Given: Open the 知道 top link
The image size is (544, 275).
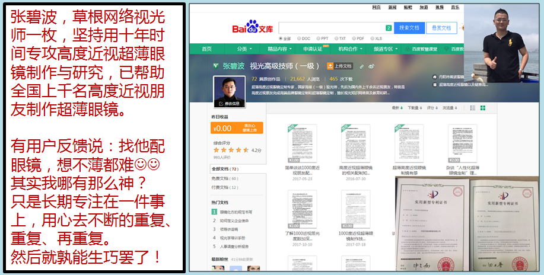Looking at the screenshot, I should pyautogui.click(x=424, y=7).
